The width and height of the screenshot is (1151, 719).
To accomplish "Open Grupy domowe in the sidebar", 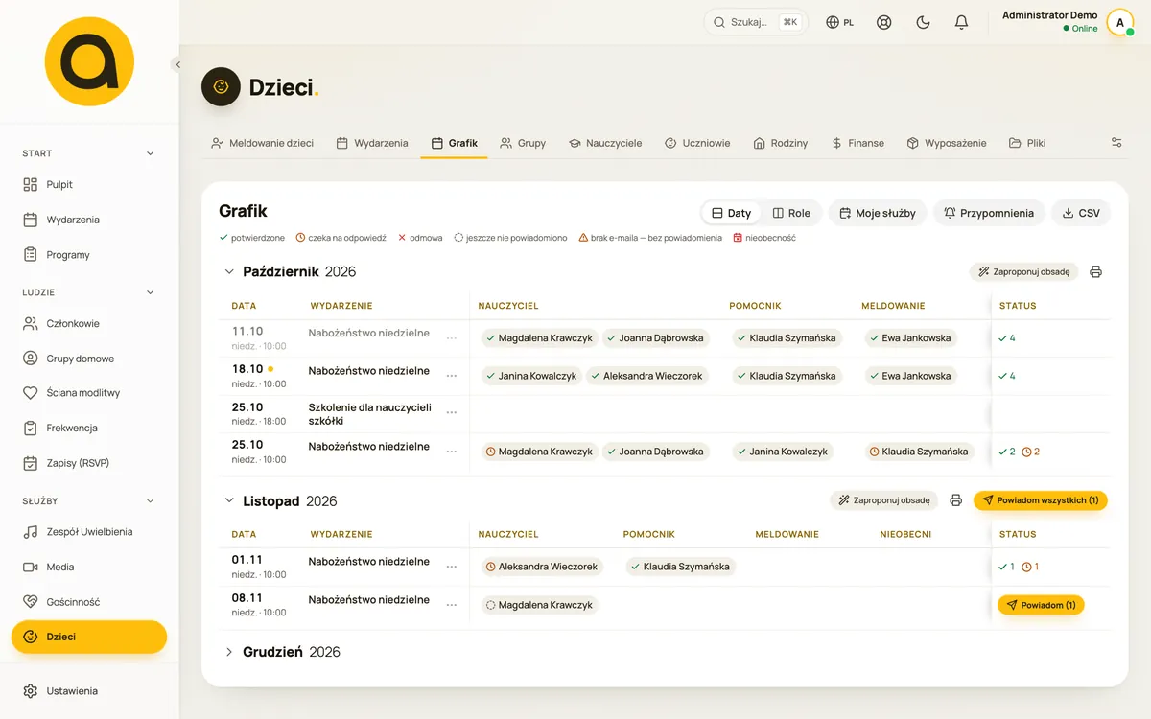I will pyautogui.click(x=89, y=359).
